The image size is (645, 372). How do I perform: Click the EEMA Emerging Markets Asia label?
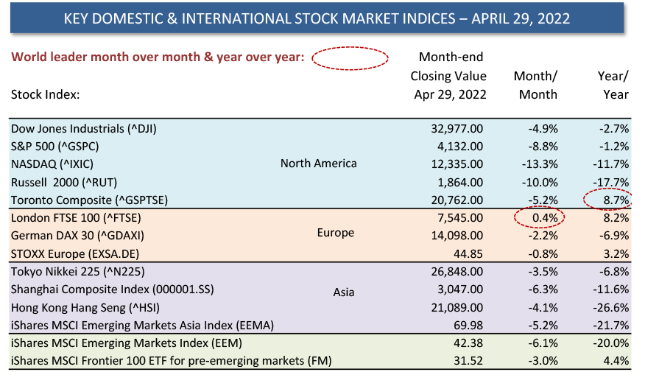tap(142, 326)
